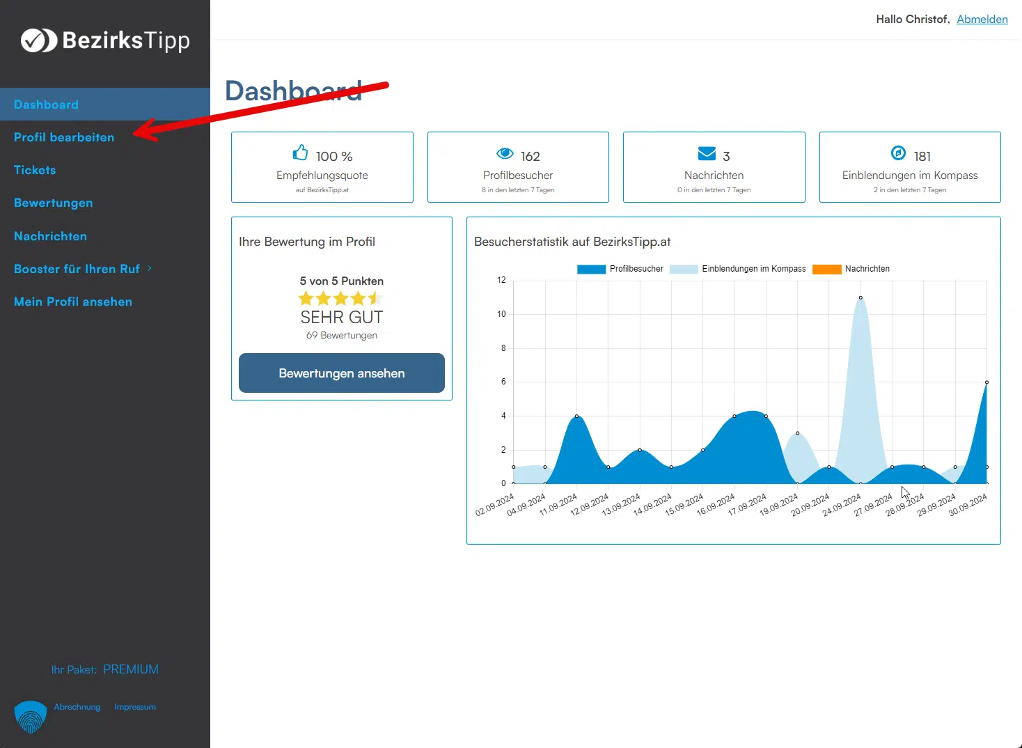The height and width of the screenshot is (748, 1022).
Task: Click the 11.09.2024 peak data point
Action: coord(576,416)
